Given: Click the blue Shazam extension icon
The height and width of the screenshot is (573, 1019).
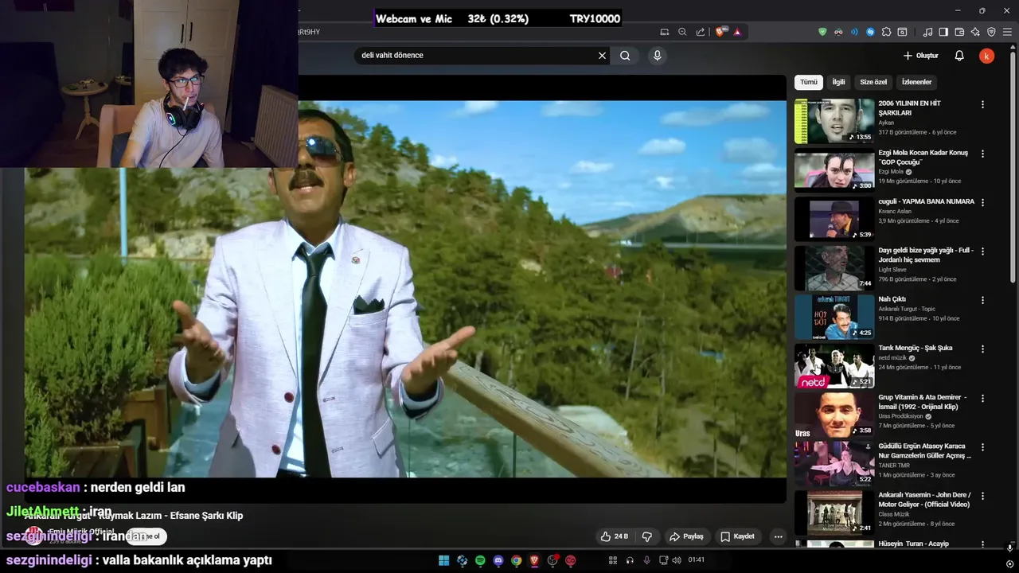Looking at the screenshot, I should (x=870, y=32).
